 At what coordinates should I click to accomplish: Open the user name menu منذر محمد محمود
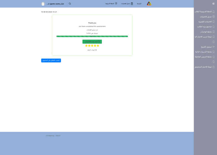pos(55,4)
